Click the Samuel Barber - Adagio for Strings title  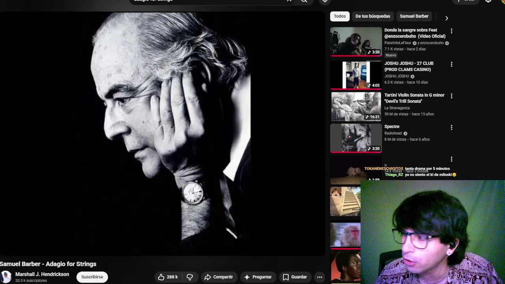click(x=48, y=264)
